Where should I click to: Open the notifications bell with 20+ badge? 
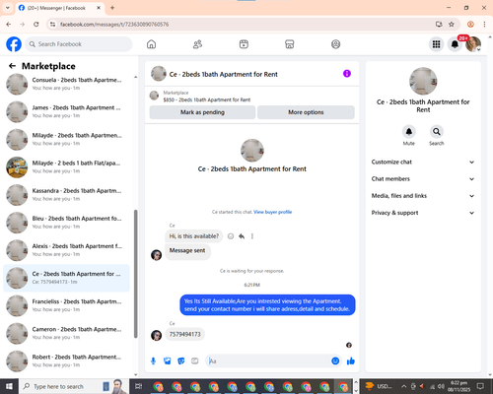[455, 44]
